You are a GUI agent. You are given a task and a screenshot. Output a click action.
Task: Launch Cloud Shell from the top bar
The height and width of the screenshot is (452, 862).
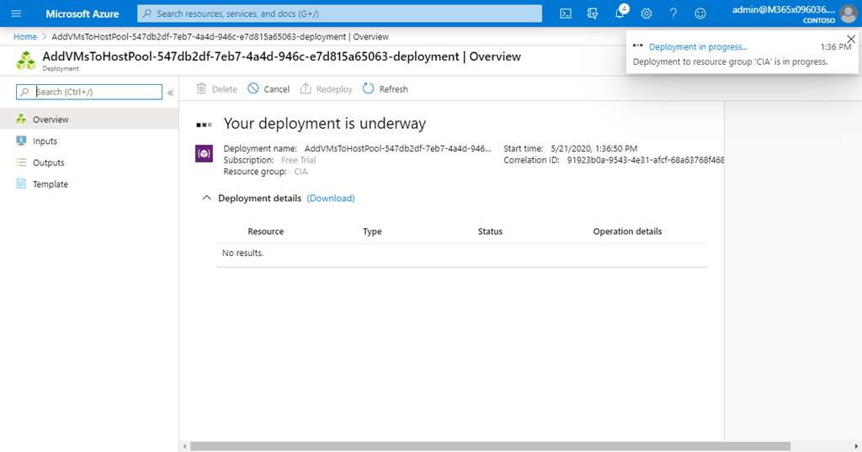click(x=567, y=13)
